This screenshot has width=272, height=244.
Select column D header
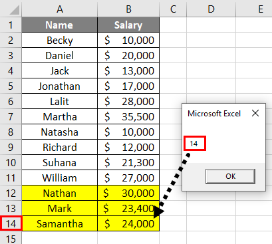[211, 9]
